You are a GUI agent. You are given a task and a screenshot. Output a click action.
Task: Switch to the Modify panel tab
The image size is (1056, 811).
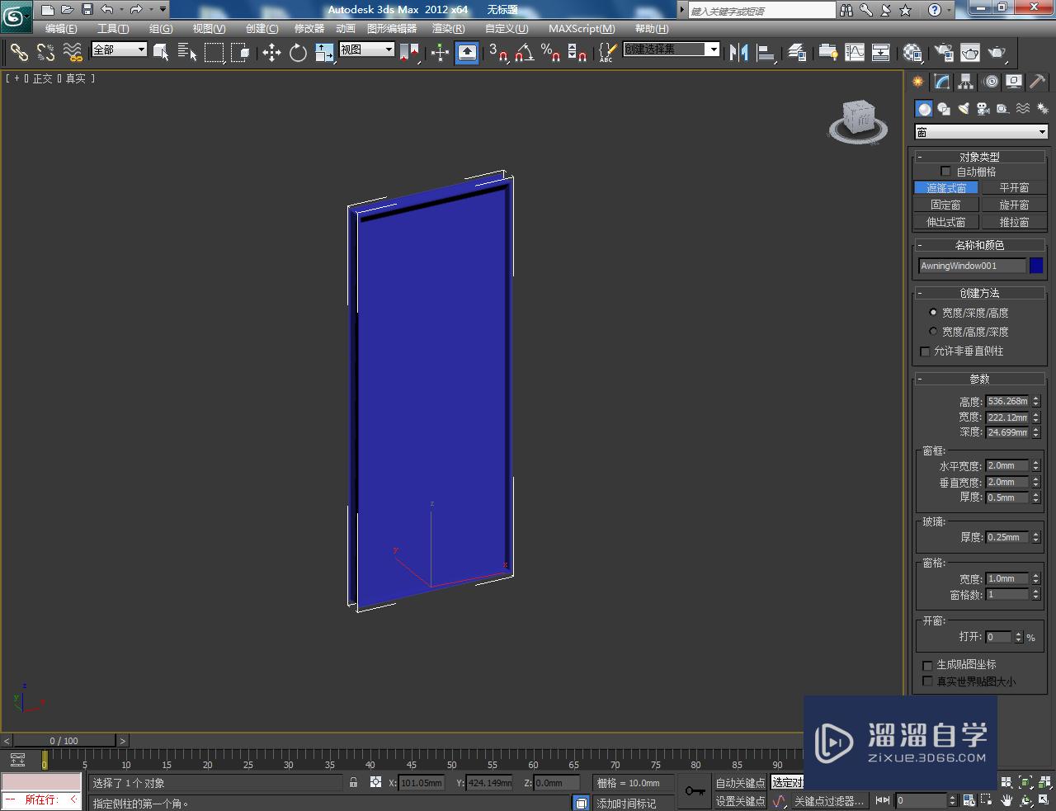[x=942, y=82]
